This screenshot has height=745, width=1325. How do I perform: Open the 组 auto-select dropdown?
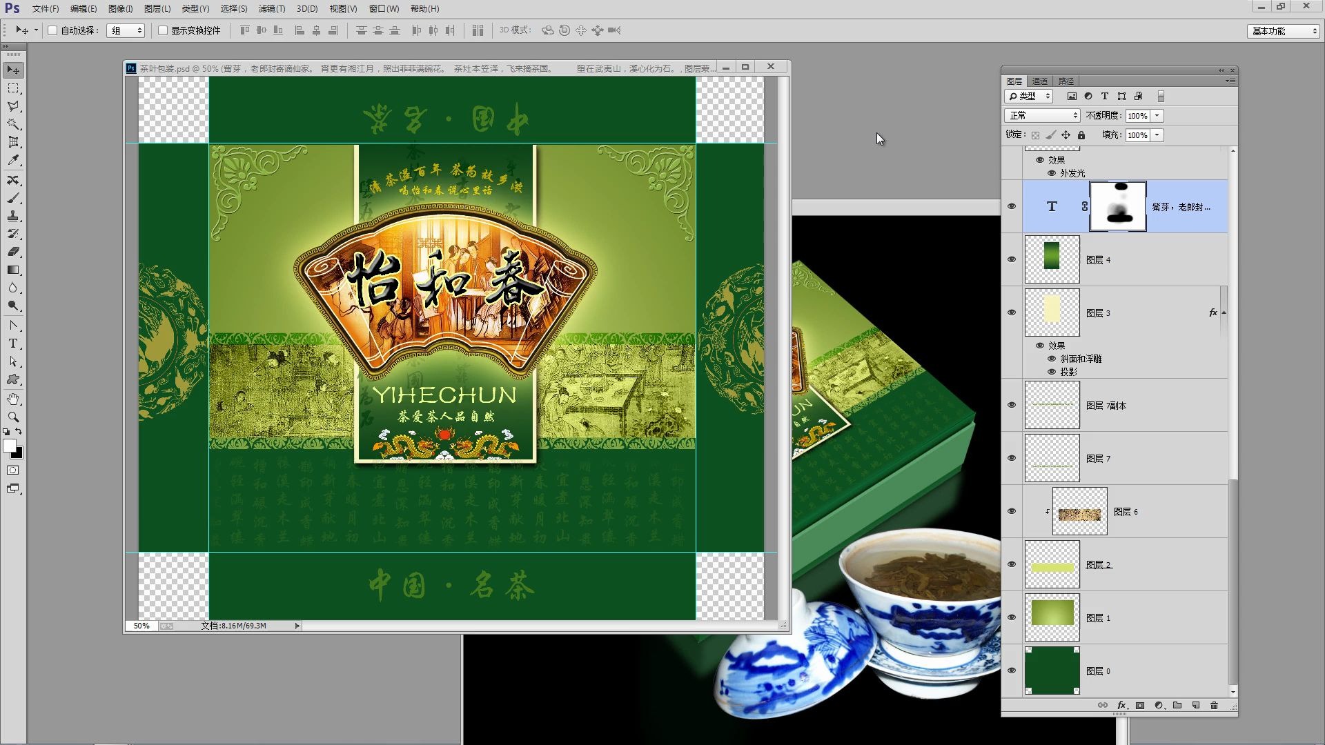pos(126,30)
